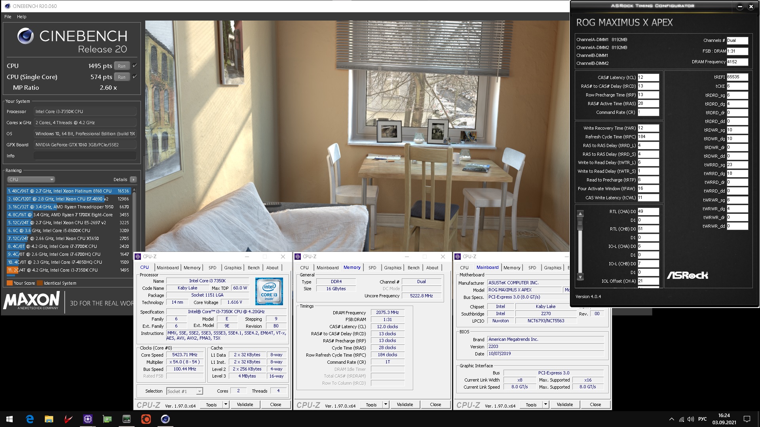This screenshot has width=760, height=427.
Task: Select the Ryzen 7 1700X ranking row
Action: (x=68, y=215)
